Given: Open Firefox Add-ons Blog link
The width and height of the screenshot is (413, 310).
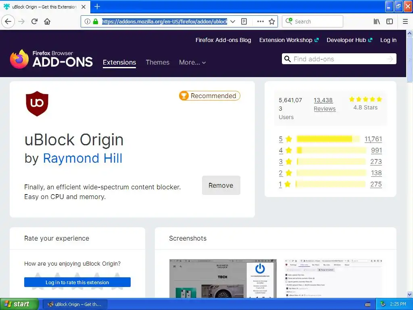Looking at the screenshot, I should coord(223,40).
